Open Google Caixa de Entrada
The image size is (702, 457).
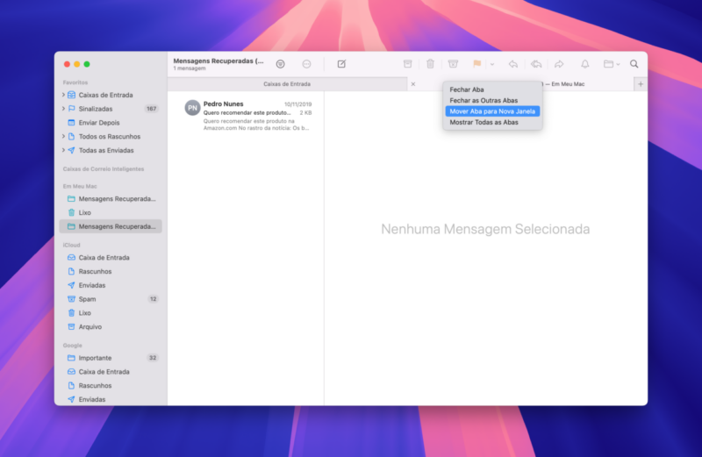[111, 372]
